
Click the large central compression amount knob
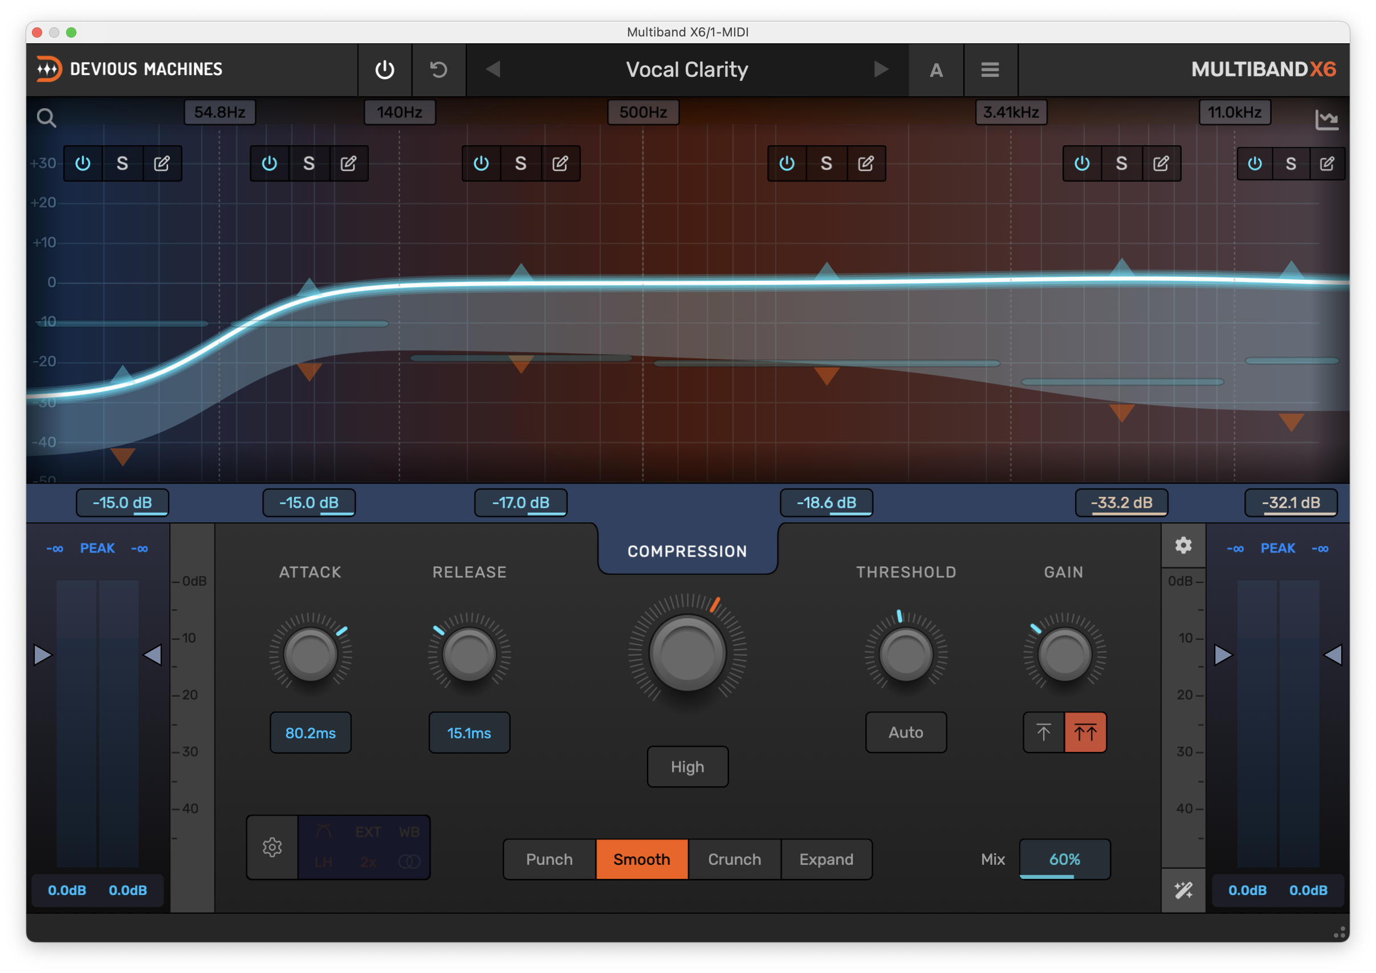687,653
